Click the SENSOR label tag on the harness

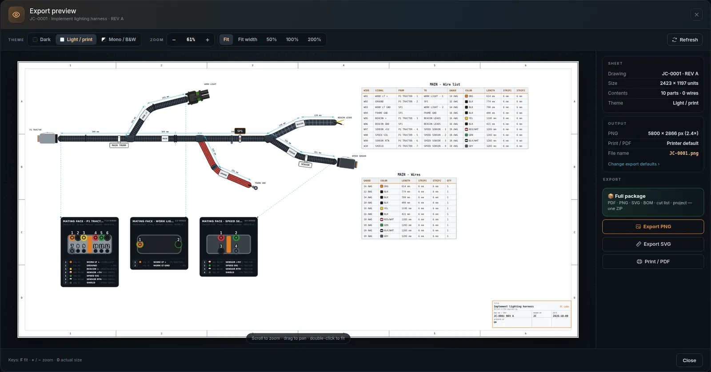pyautogui.click(x=305, y=164)
